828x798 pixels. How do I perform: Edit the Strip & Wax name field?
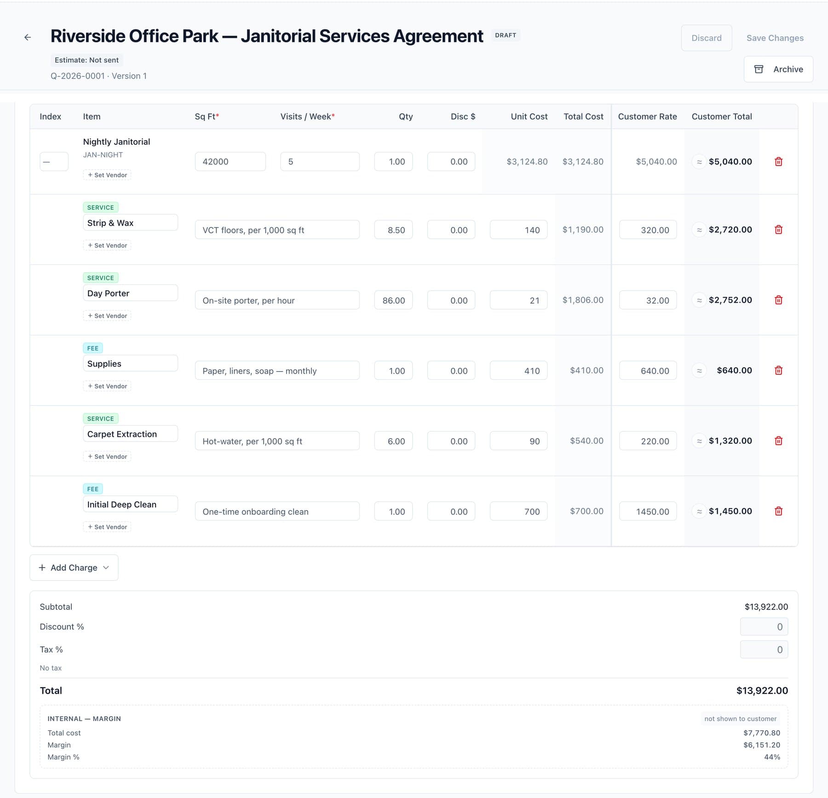click(x=131, y=223)
